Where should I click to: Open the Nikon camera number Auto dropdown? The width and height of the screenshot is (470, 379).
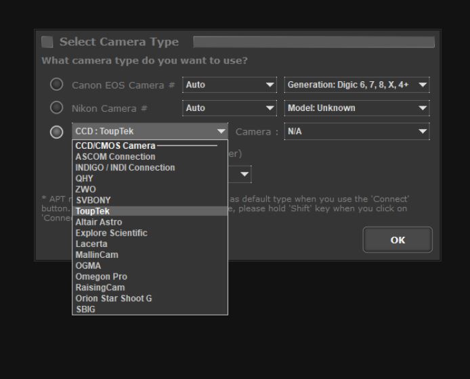click(230, 108)
